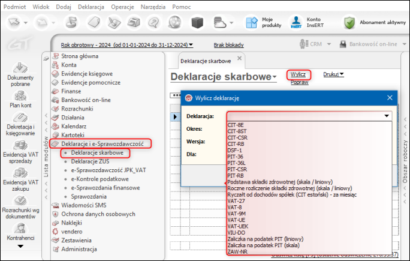Click the Wylicz link

tap(298, 74)
